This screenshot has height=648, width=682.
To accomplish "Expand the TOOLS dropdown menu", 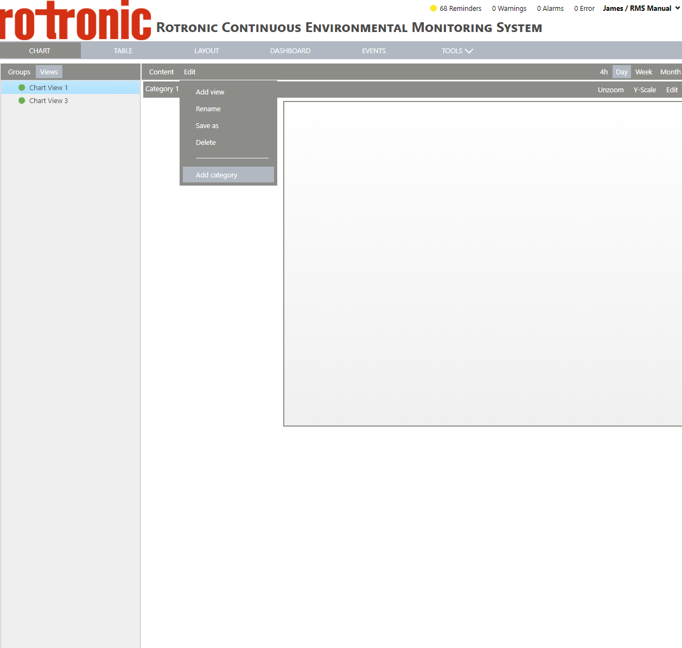I will pos(457,50).
